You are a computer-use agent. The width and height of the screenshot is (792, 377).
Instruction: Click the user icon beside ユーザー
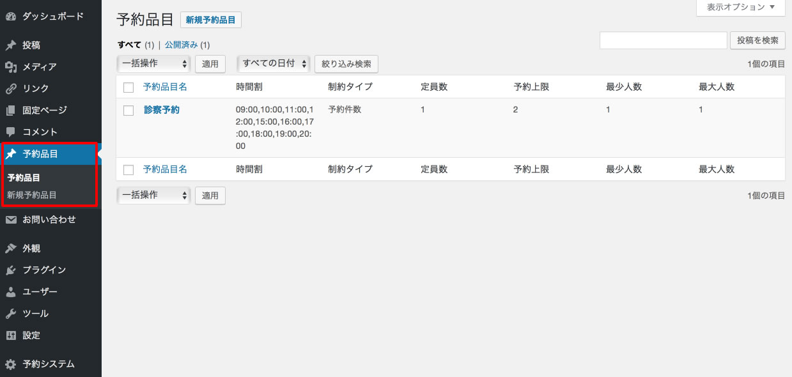tap(11, 292)
